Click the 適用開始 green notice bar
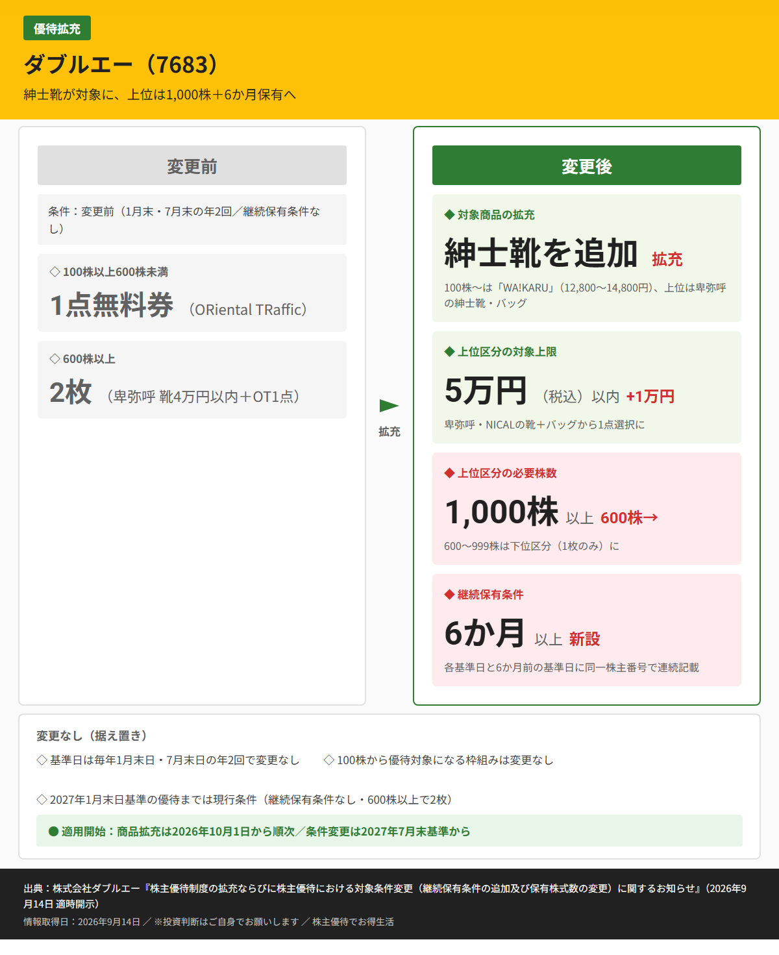The width and height of the screenshot is (779, 955). point(389,831)
